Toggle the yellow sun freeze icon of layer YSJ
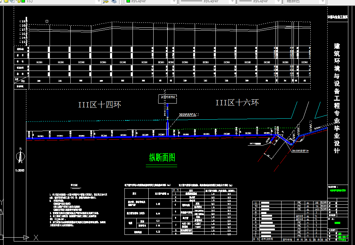This screenshot has height=245, width=355. (6, 1)
